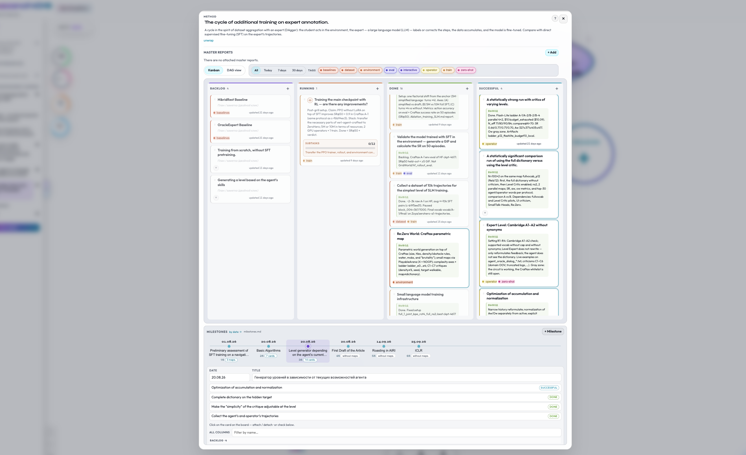Open 'Re:Zero World: Craftax parametric map' card
Viewport: 746px width, 455px height.
click(x=429, y=258)
